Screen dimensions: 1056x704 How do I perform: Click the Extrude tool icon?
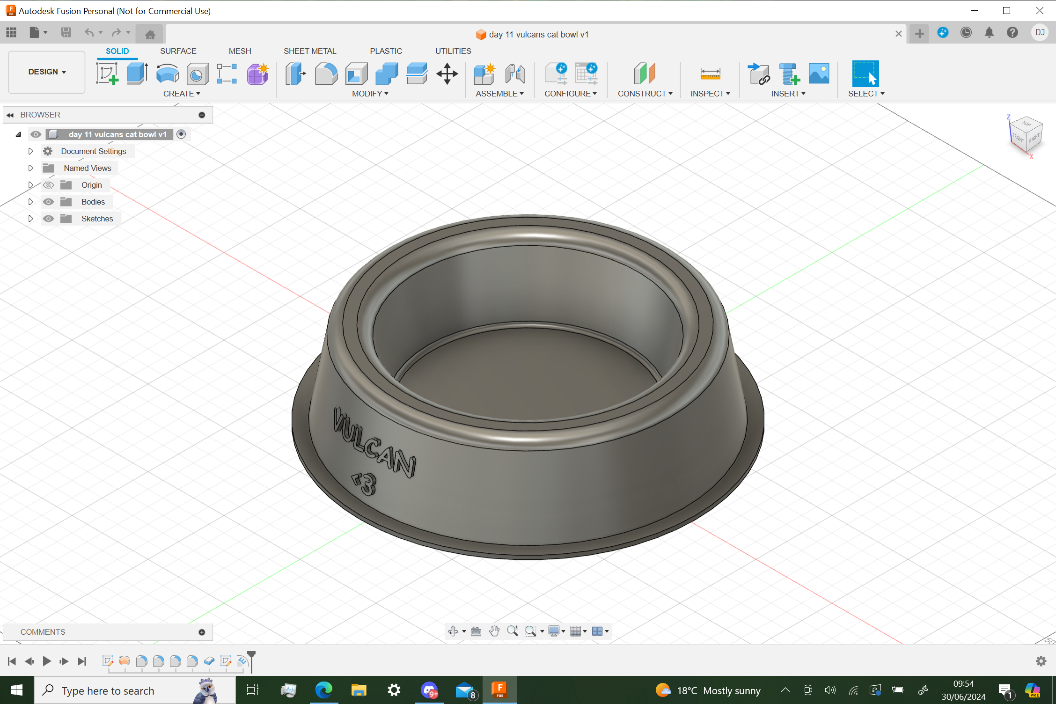pyautogui.click(x=137, y=74)
